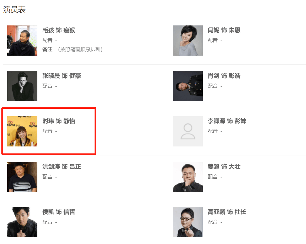Select the photo thumbnail beside 张晓晨 饰 健豪

click(22, 86)
